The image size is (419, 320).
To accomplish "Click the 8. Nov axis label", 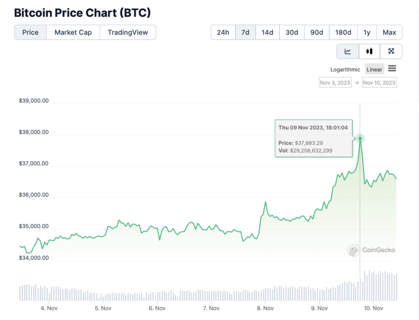I will point(265,308).
